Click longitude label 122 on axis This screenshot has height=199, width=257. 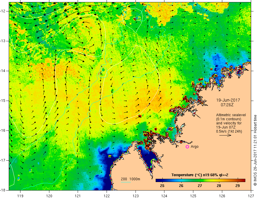[x=107, y=196]
